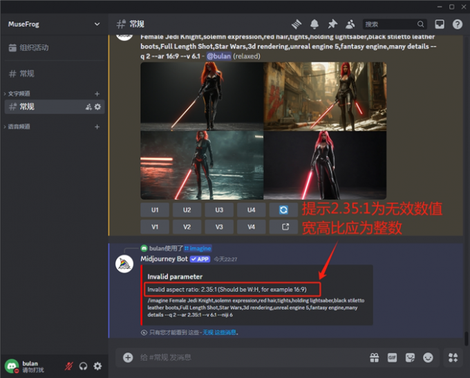The width and height of the screenshot is (470, 378).
Task: Toggle the headphones deafen button
Action: point(84,366)
